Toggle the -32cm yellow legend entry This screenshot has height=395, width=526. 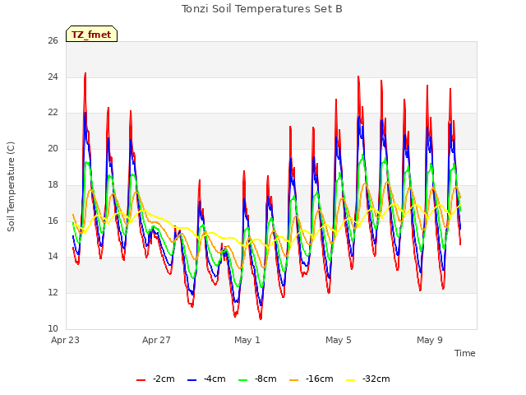click(368, 379)
